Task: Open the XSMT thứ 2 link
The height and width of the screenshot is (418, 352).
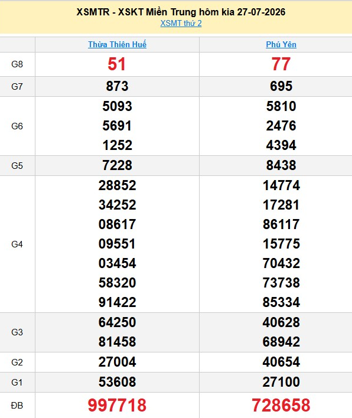Action: pos(181,24)
